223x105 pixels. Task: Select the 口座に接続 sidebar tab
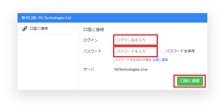pos(48,28)
